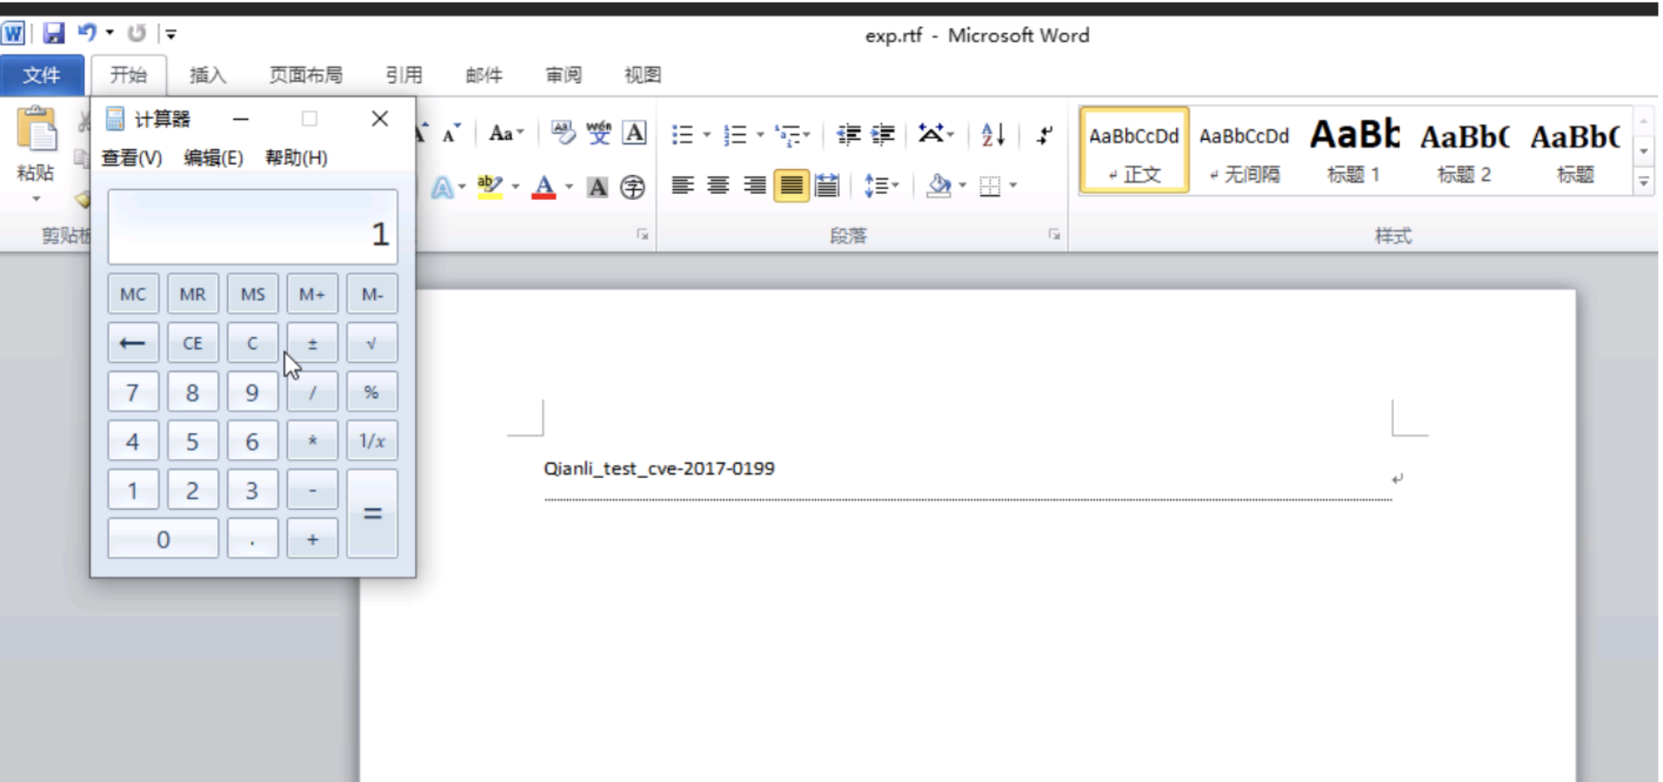Click the calculator display showing 1
This screenshot has width=1663, height=782.
click(x=253, y=227)
